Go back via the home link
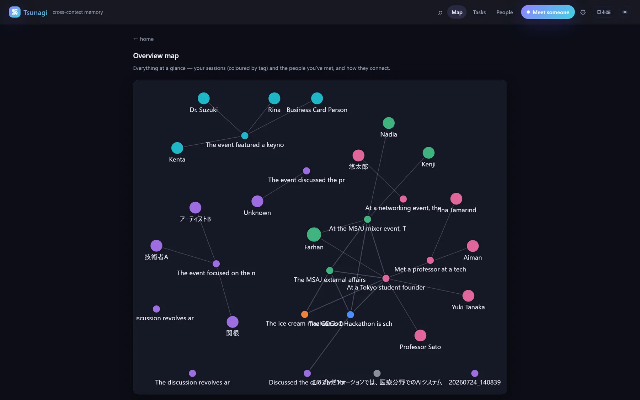Viewport: 640px width, 400px height. tap(143, 39)
